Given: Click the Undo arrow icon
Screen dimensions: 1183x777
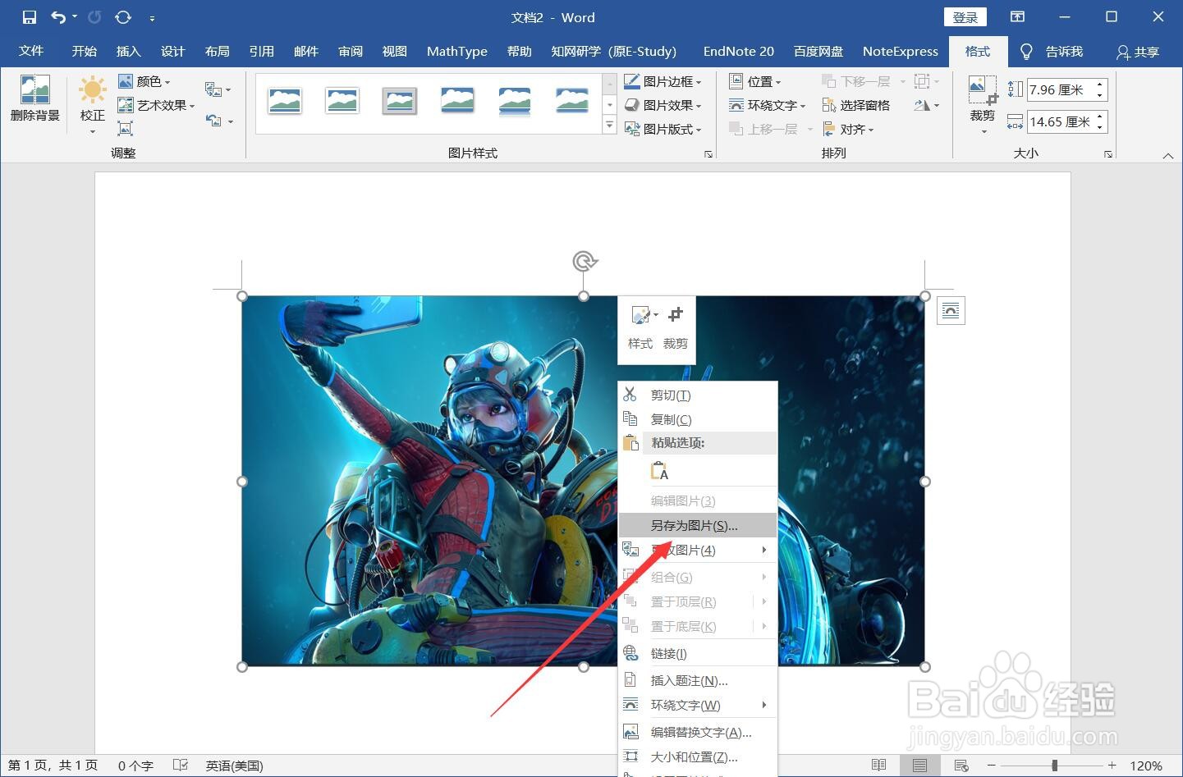Looking at the screenshot, I should [x=58, y=17].
